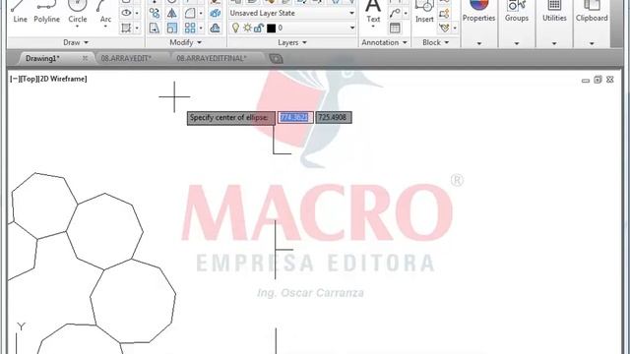630x354 pixels.
Task: Open the Properties panel button
Action: [x=478, y=11]
